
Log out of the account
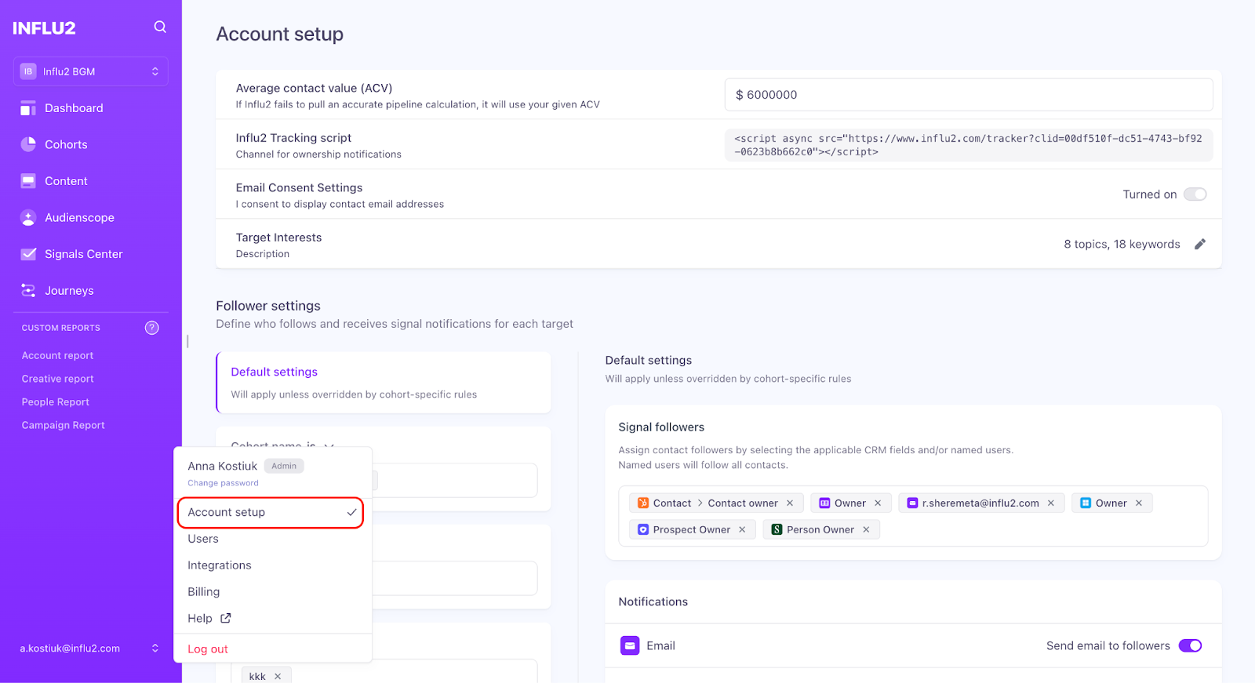(208, 649)
